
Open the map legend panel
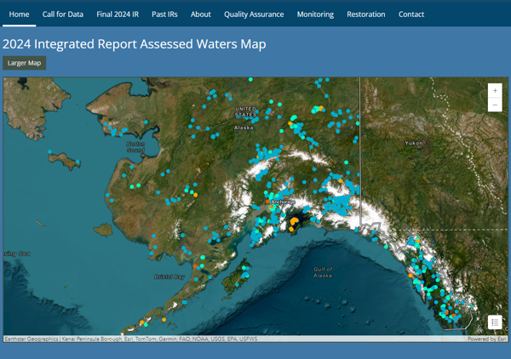(x=495, y=322)
